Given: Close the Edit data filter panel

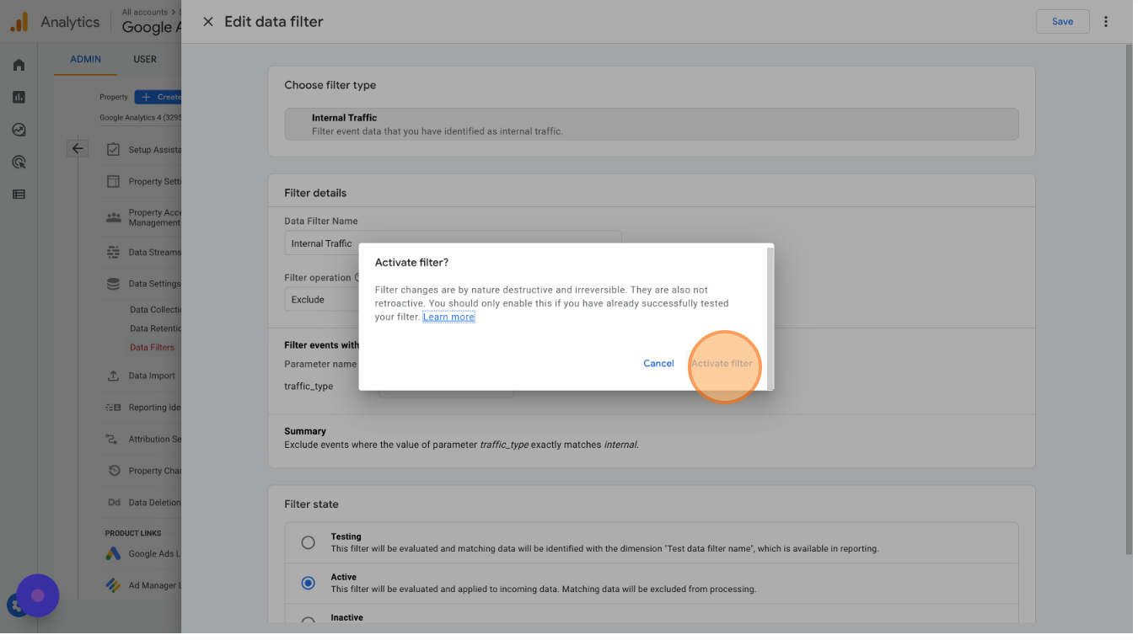Looking at the screenshot, I should (208, 22).
